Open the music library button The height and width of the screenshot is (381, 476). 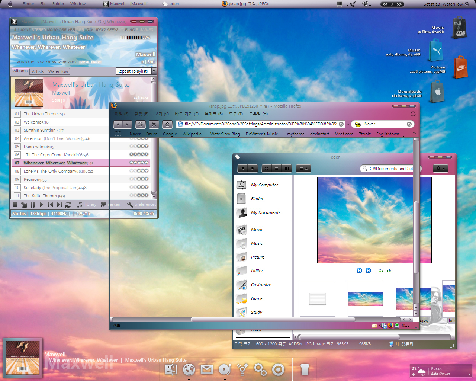pyautogui.click(x=87, y=205)
